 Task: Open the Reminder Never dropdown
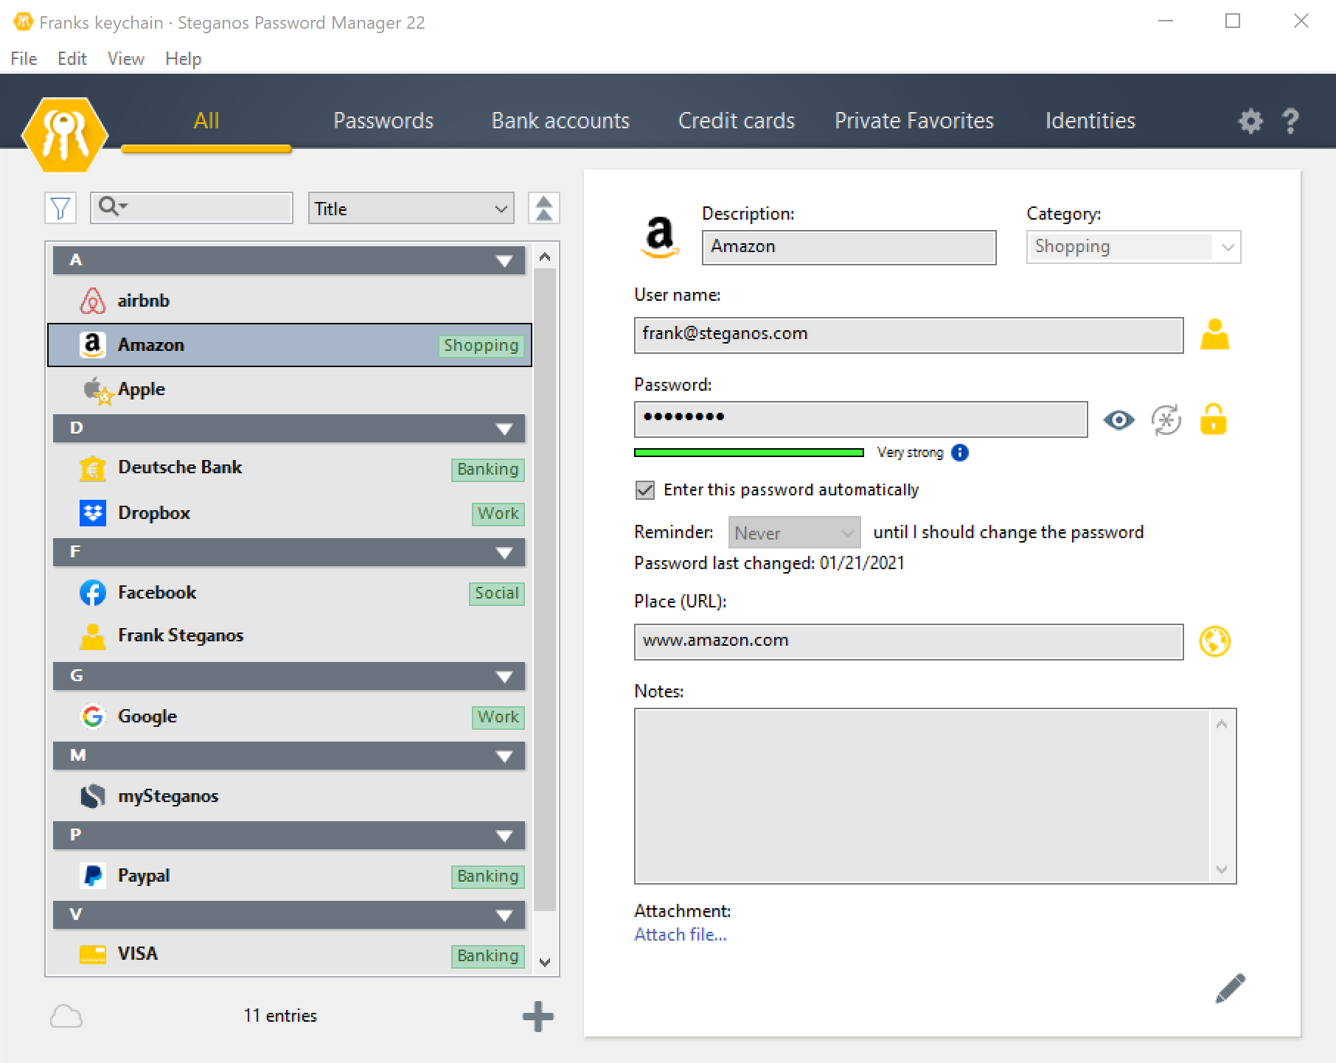coord(793,533)
